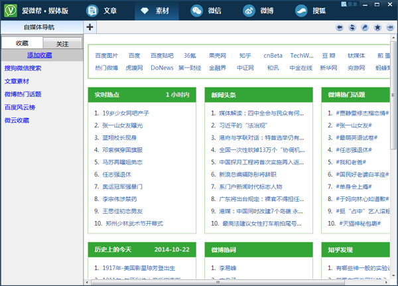The width and height of the screenshot is (398, 286).
Task: Open 微博热门话题 favorite in sidebar
Action: pos(23,94)
